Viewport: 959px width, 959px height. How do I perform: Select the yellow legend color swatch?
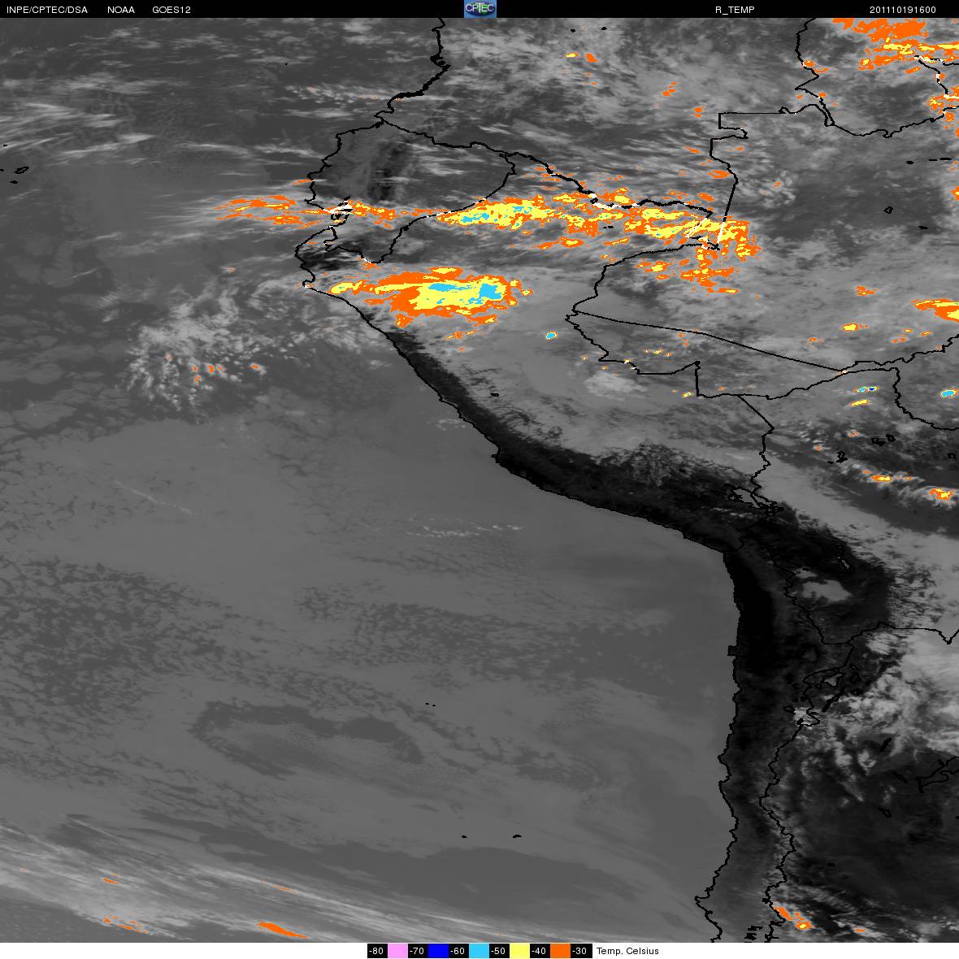coord(520,950)
